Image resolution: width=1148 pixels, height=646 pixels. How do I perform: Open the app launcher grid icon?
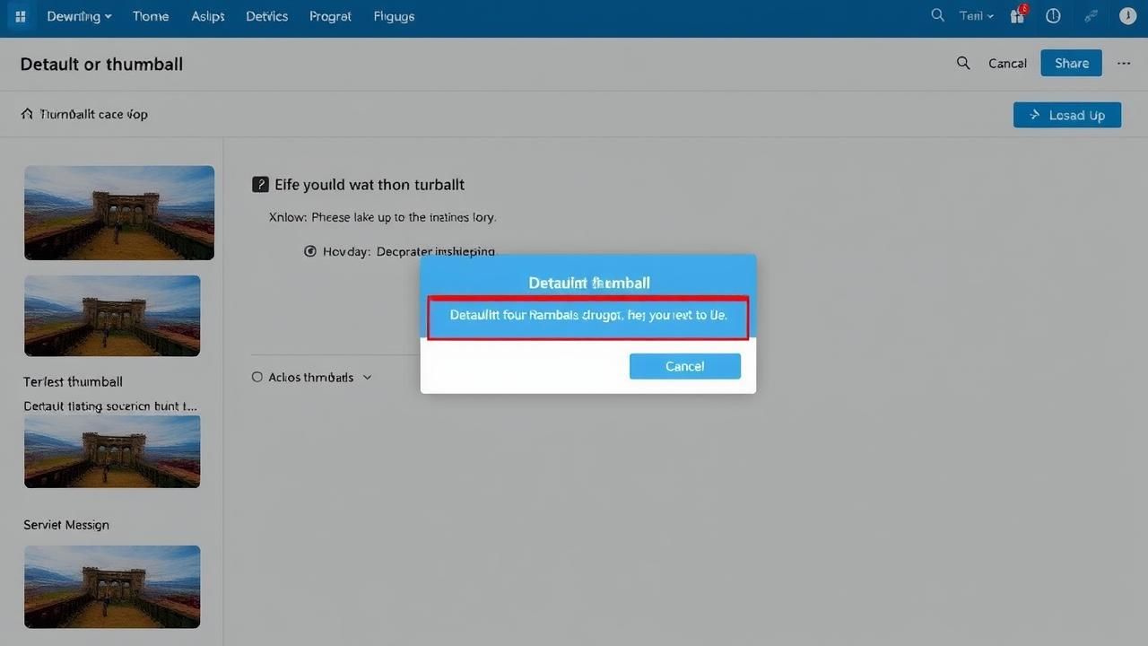(21, 16)
